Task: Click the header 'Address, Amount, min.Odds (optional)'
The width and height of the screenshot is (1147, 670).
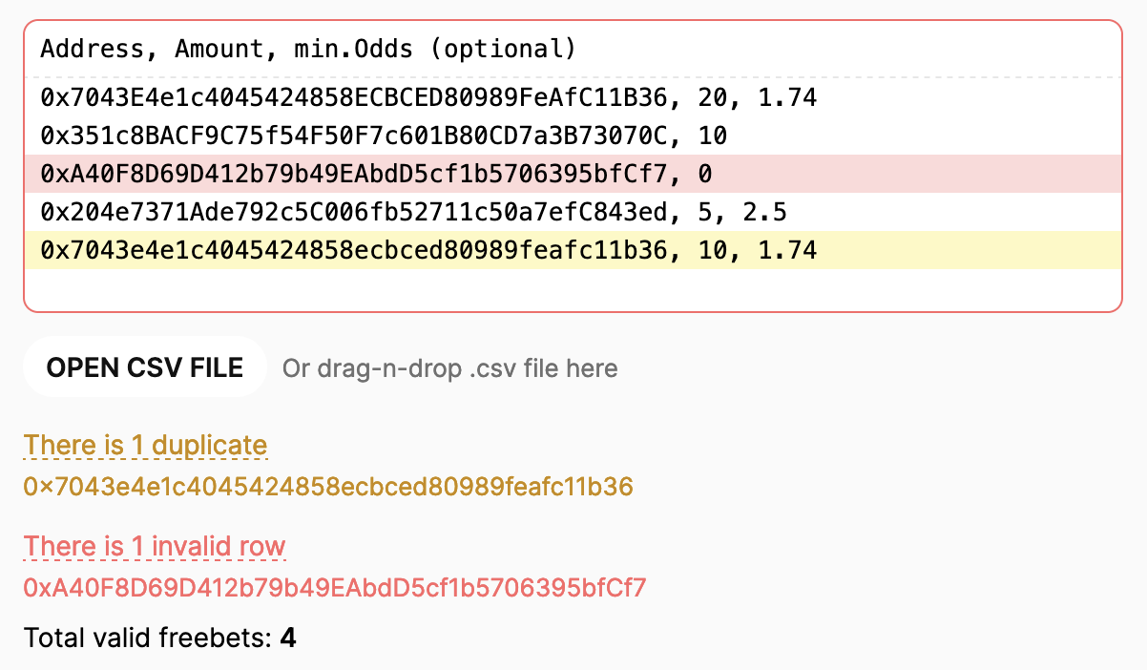Action: tap(308, 48)
